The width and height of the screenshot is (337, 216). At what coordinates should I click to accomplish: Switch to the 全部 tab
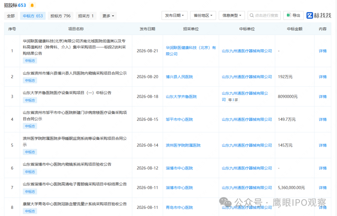[x=11, y=16]
